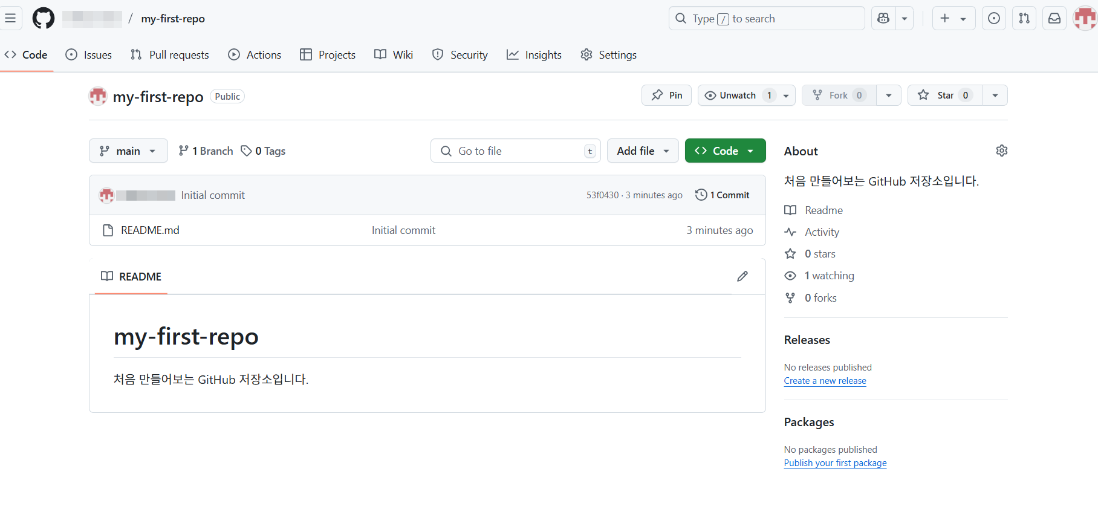Open repository Settings tab

click(608, 55)
